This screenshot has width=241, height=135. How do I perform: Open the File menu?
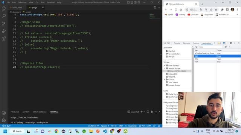[x=8, y=3]
